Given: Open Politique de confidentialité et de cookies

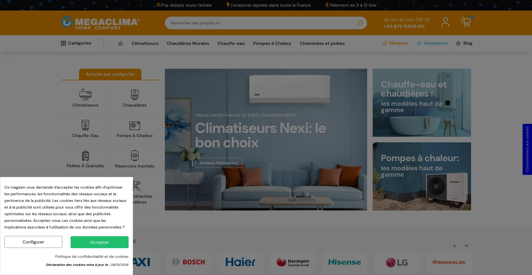Looking at the screenshot, I should click(92, 257).
